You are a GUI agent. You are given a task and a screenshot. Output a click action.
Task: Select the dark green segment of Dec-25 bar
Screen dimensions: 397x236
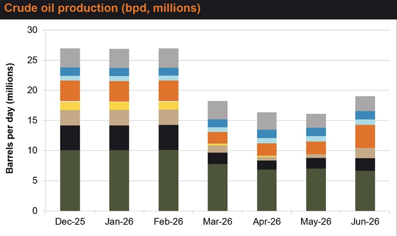70,181
